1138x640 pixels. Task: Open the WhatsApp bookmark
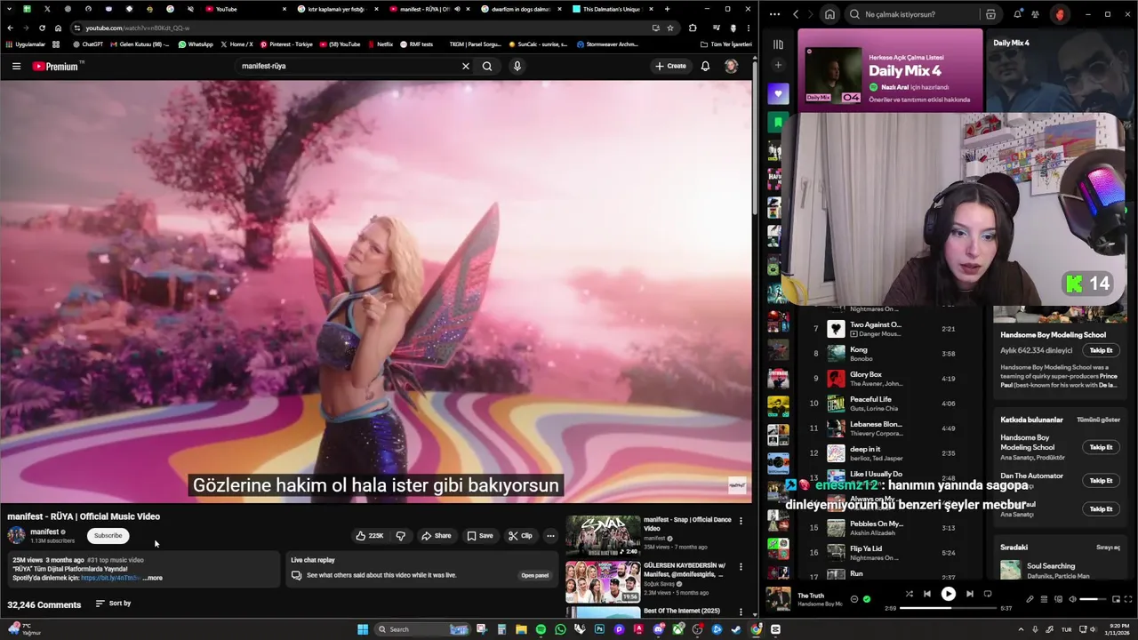coord(196,44)
